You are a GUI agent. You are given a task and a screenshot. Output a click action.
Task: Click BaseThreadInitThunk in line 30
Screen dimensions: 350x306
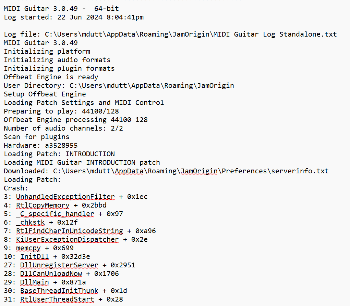pos(59,291)
